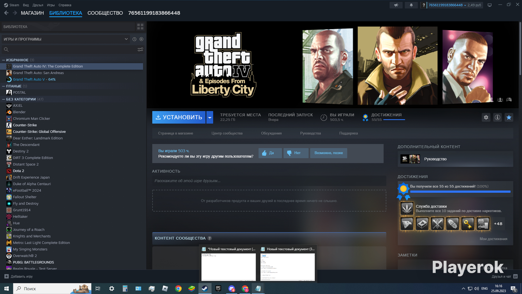Collapse the Избранное category
This screenshot has width=522, height=294.
(4, 60)
